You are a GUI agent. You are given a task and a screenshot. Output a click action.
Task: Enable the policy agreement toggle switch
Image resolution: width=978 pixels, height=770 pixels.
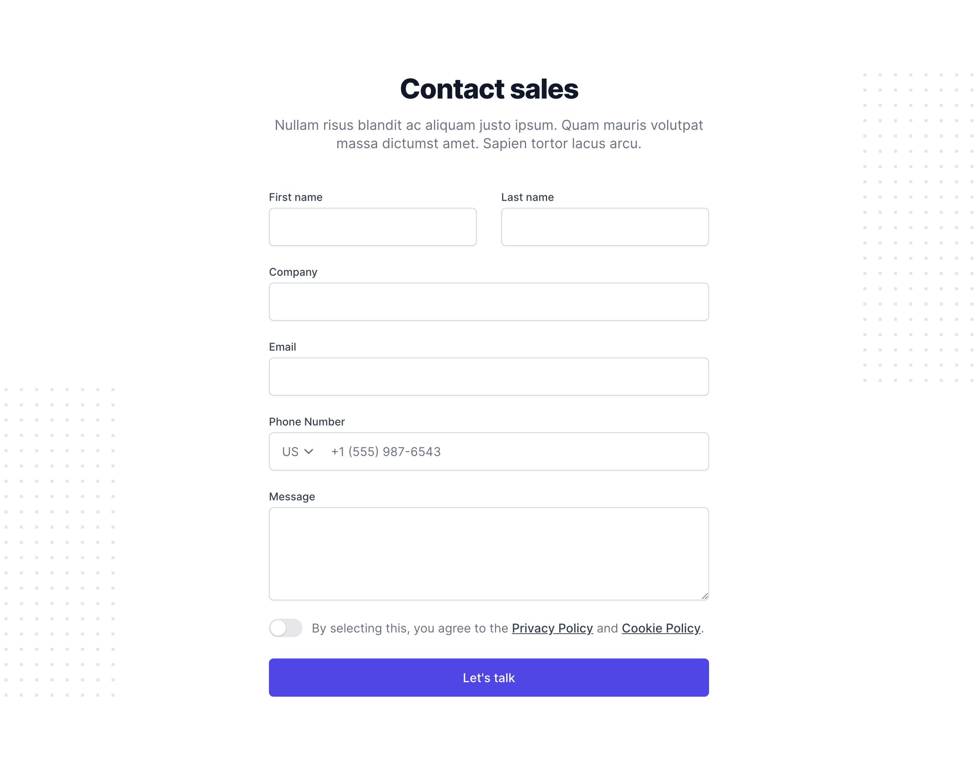click(285, 628)
